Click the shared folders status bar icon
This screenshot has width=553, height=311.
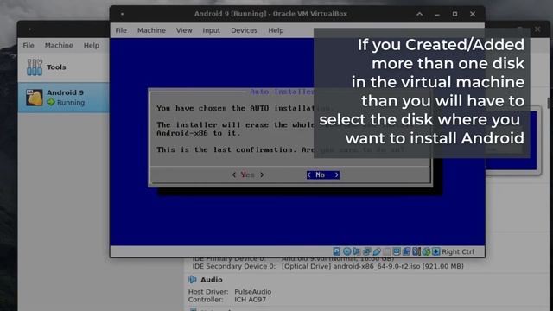387,251
